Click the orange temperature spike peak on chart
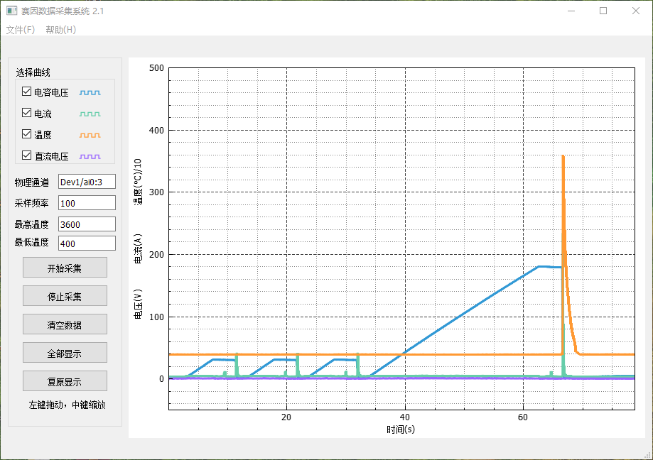The width and height of the screenshot is (653, 460). (563, 157)
